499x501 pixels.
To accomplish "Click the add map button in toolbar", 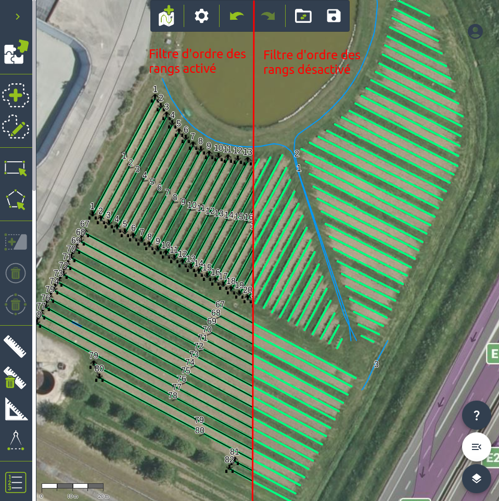I will 167,16.
